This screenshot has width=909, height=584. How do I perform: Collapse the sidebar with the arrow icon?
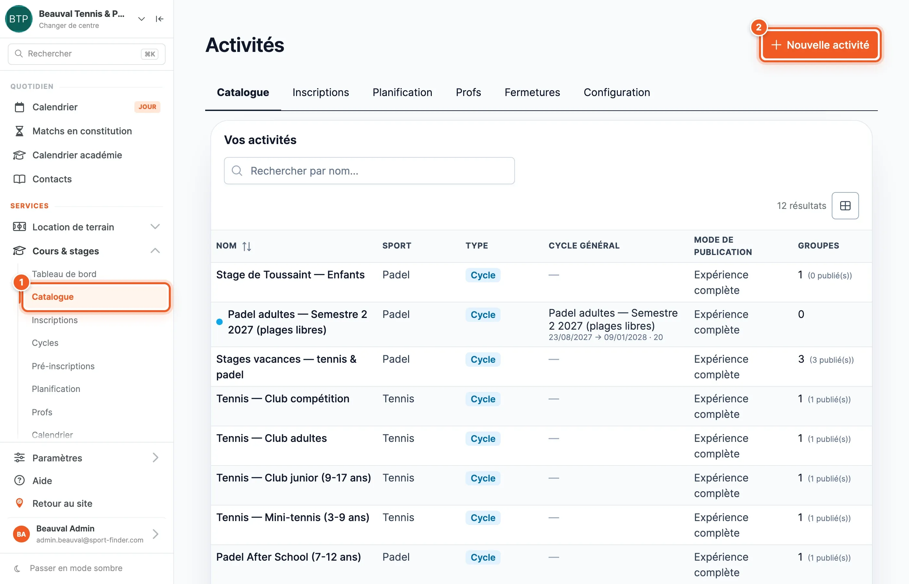(x=159, y=19)
